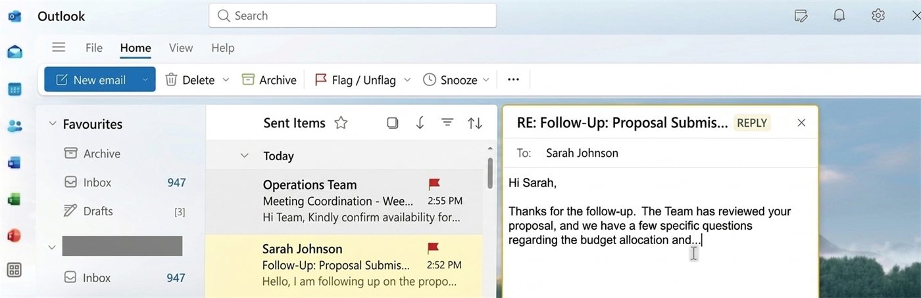Open the message filter icon
Viewport: 921px width, 298px height.
(447, 123)
